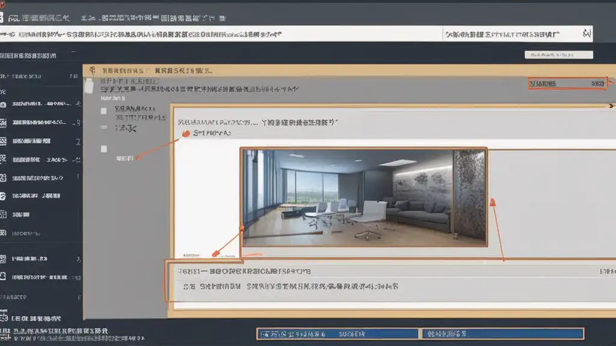
Task: Tick the first checkbox in the gray panel
Action: 104,111
